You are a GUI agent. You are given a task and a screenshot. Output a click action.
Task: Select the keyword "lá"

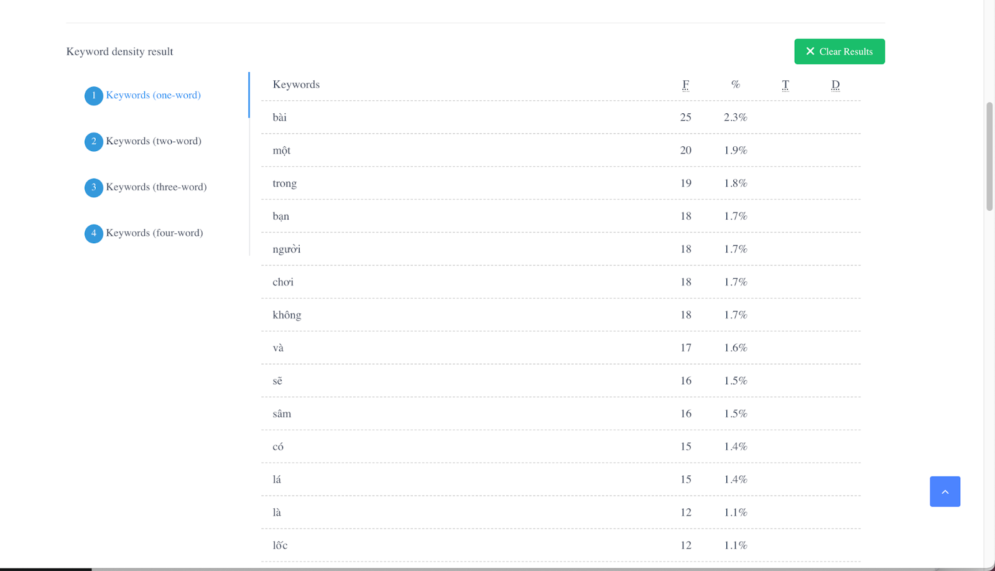tap(276, 480)
